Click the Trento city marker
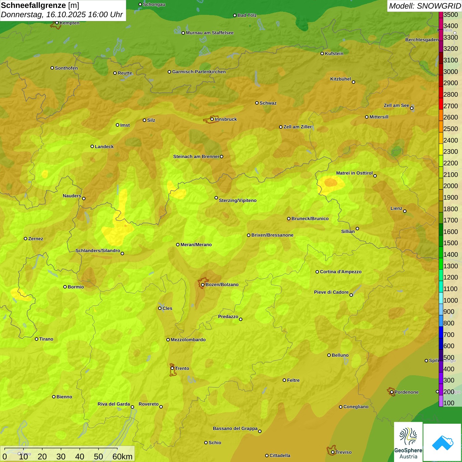Screen dimensions: 462x462 (172, 368)
